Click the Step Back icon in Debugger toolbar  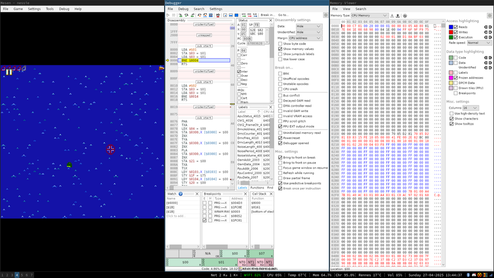pyautogui.click(x=200, y=15)
